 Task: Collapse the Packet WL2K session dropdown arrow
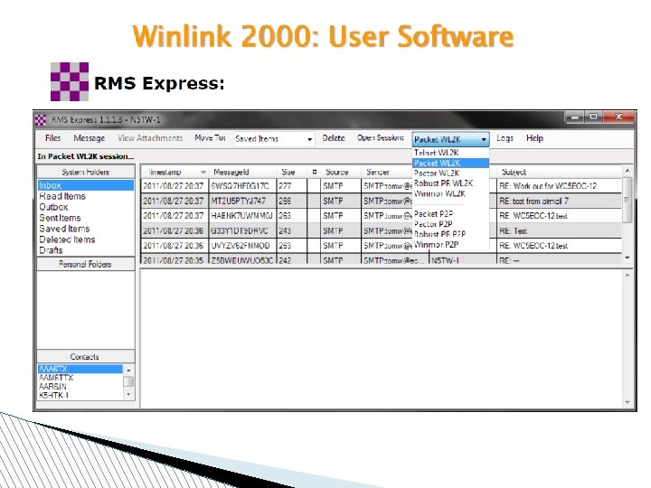click(x=484, y=140)
